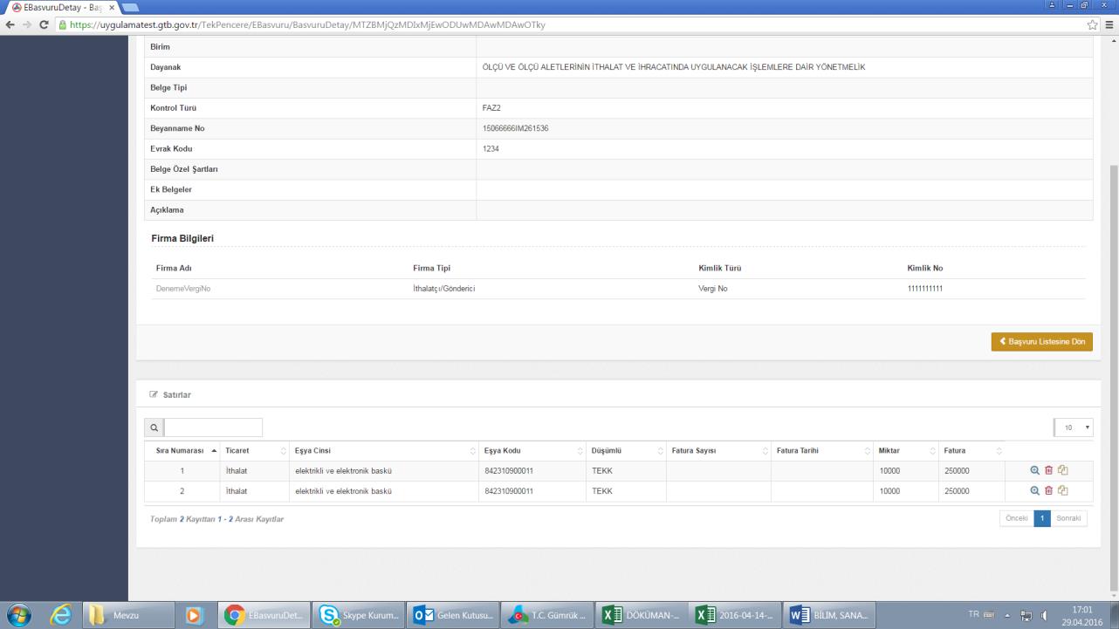Screen dimensions: 1119x629
Task: Click the Dayanak regulation text
Action: (x=674, y=67)
